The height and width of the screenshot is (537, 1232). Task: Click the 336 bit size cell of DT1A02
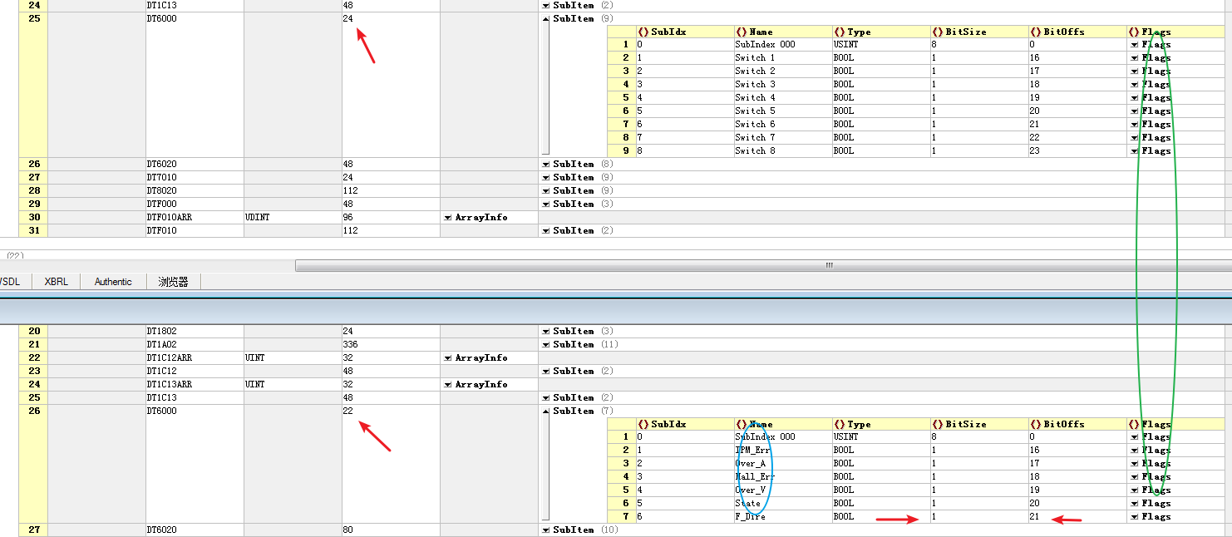391,345
